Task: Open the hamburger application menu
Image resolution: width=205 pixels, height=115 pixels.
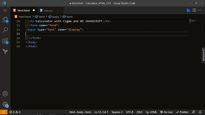Action: point(5,10)
